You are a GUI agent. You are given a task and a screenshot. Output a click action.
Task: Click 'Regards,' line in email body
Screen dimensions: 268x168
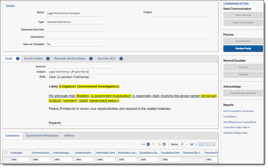55,123
